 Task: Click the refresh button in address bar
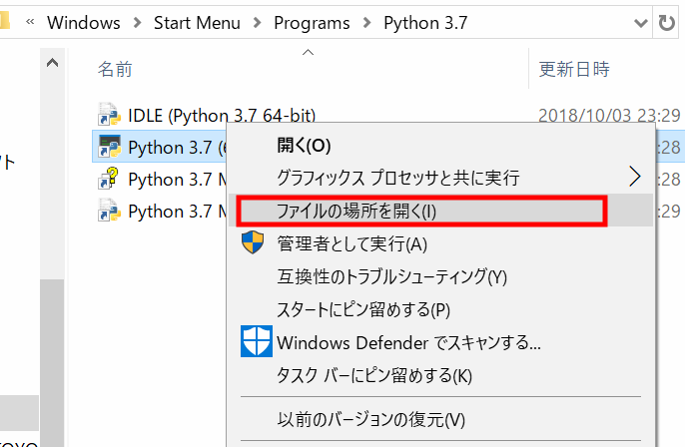point(666,22)
